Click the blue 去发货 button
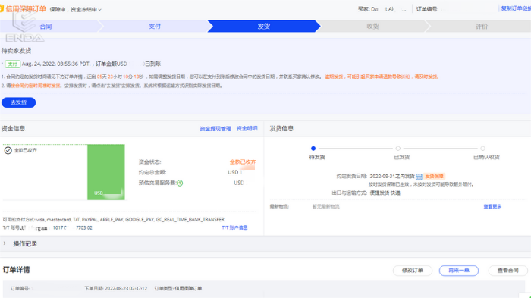Screen dimensions: 531x298 (19, 102)
